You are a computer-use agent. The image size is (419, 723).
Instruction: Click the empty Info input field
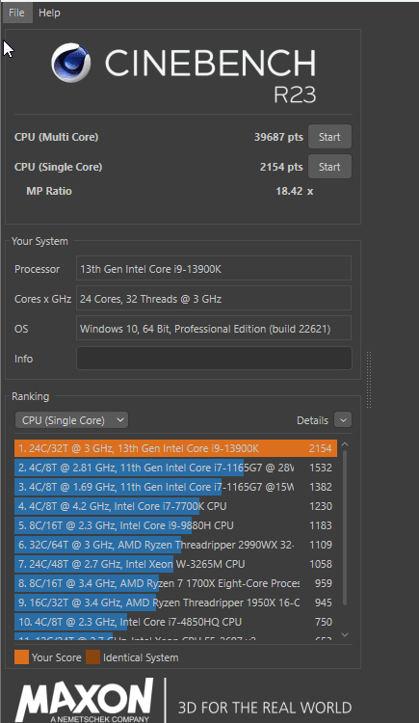pos(214,359)
